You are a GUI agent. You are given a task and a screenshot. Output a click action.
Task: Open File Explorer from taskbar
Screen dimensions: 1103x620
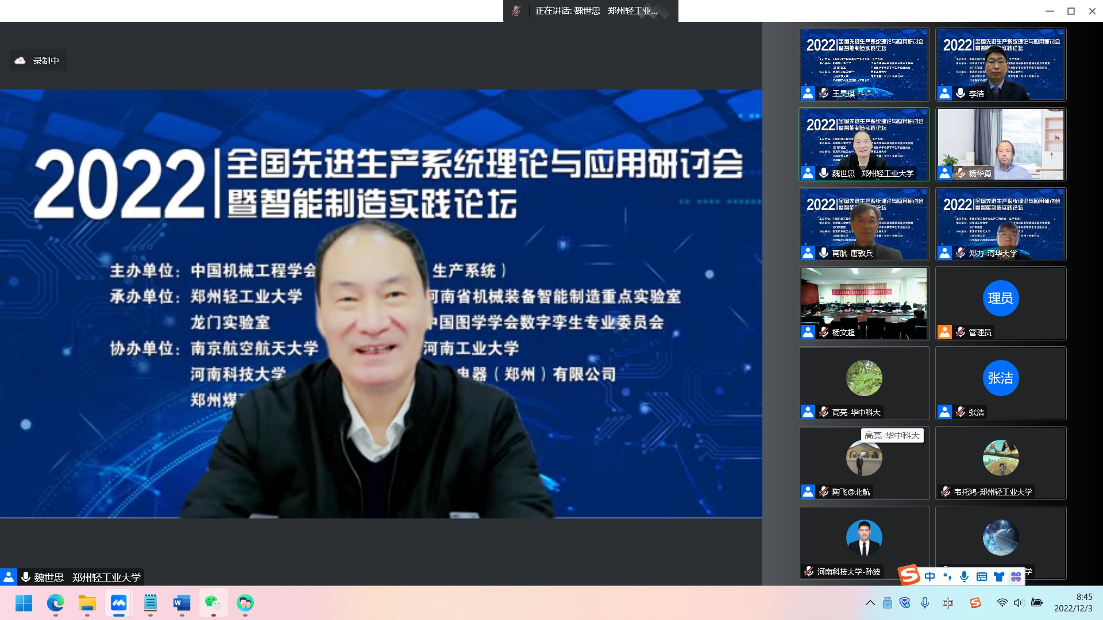[x=87, y=603]
